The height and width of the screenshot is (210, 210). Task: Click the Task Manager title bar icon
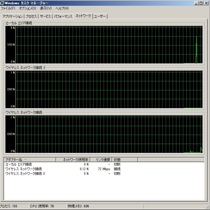2,3
